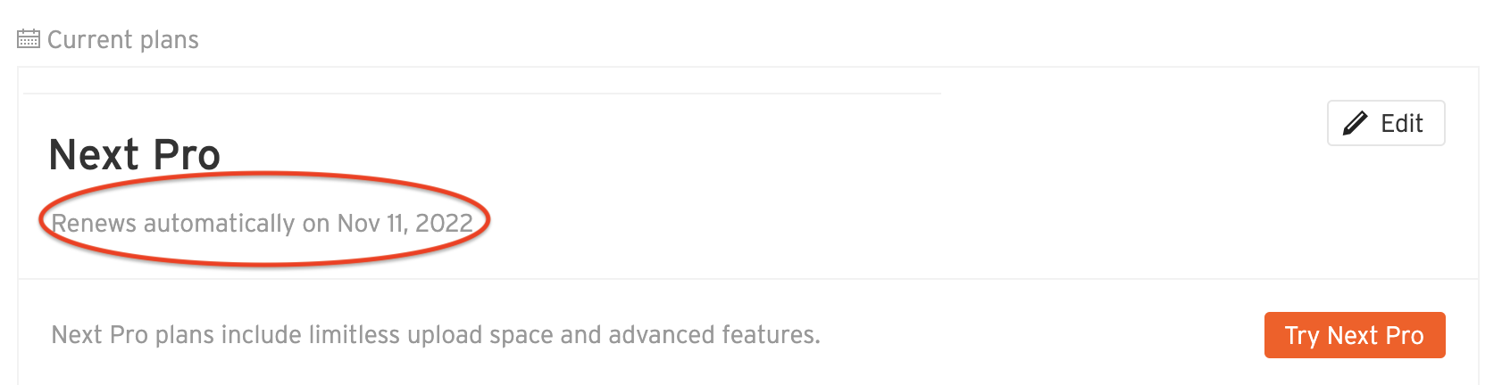Select the Current plans heading text
This screenshot has height=385, width=1502.
point(122,40)
